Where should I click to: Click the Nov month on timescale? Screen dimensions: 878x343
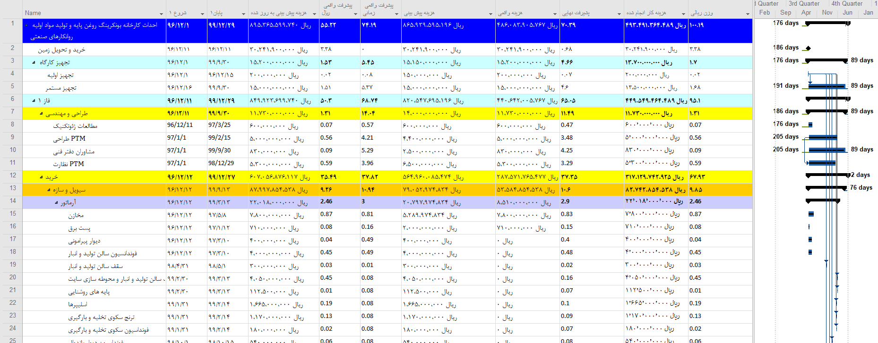tap(827, 13)
